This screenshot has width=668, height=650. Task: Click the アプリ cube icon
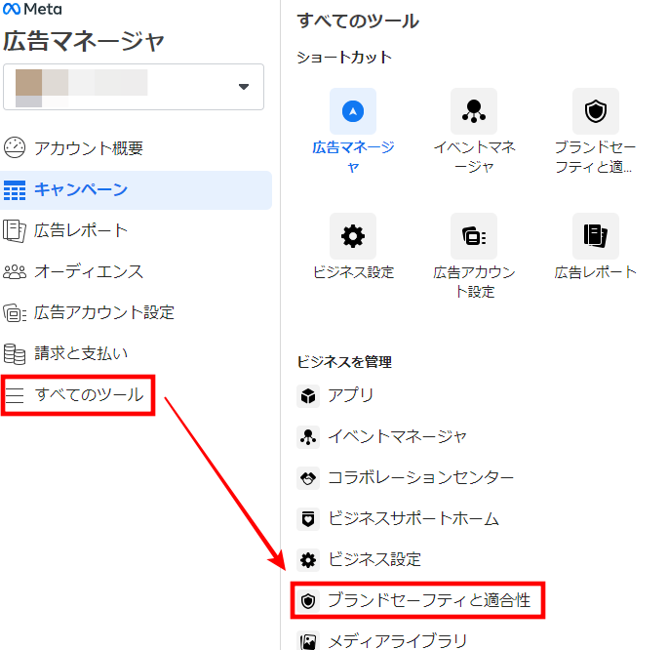[x=308, y=396]
